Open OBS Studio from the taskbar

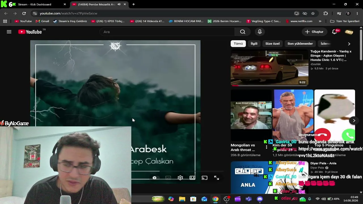coord(227,199)
